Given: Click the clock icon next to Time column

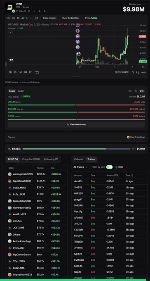Looking at the screenshot, I should point(132,176).
